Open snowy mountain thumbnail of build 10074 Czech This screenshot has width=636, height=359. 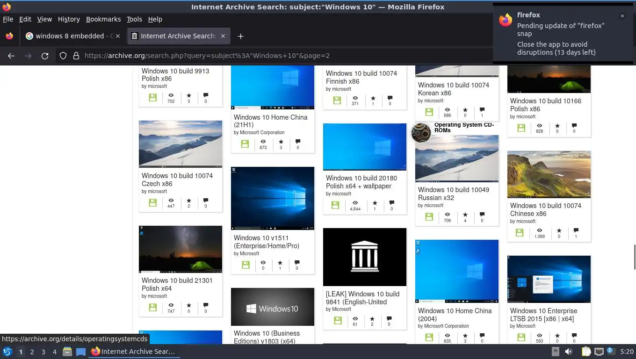pyautogui.click(x=181, y=144)
